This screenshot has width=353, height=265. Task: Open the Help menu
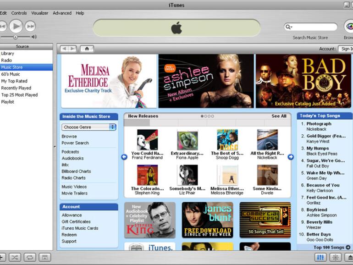click(80, 13)
